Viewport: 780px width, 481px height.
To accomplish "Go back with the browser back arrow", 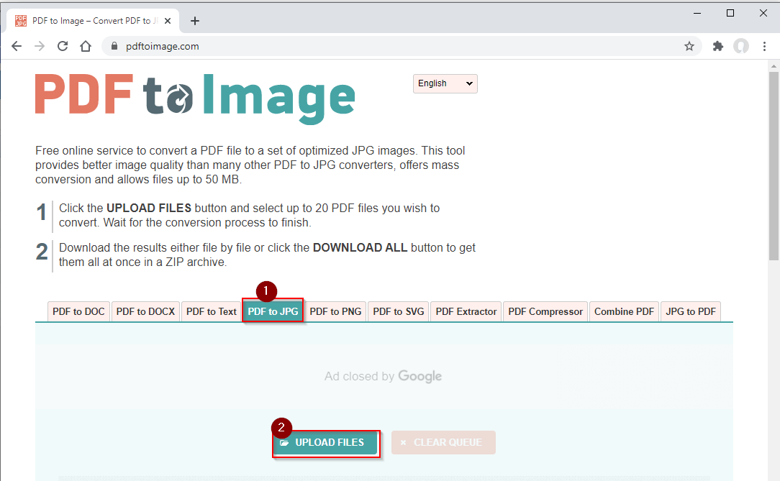I will click(17, 46).
